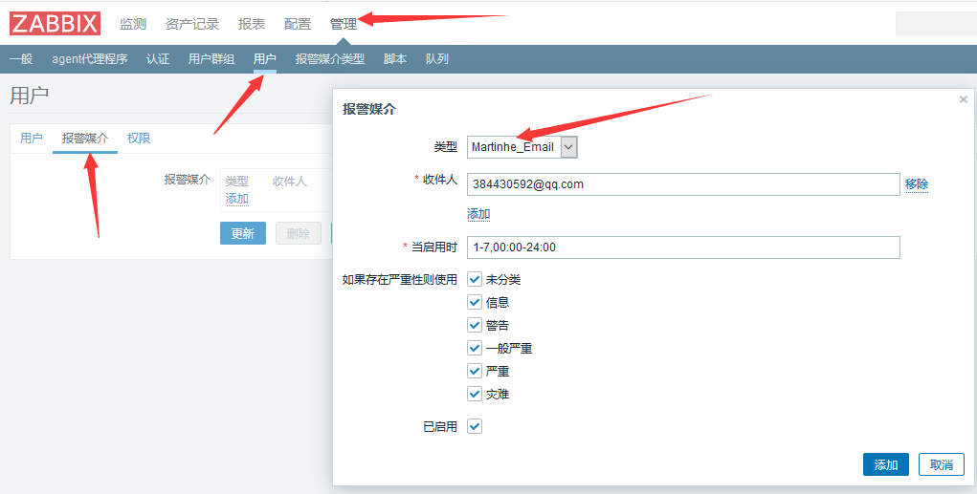This screenshot has height=494, width=977.
Task: Toggle the 已启用 checkbox
Action: tap(475, 427)
